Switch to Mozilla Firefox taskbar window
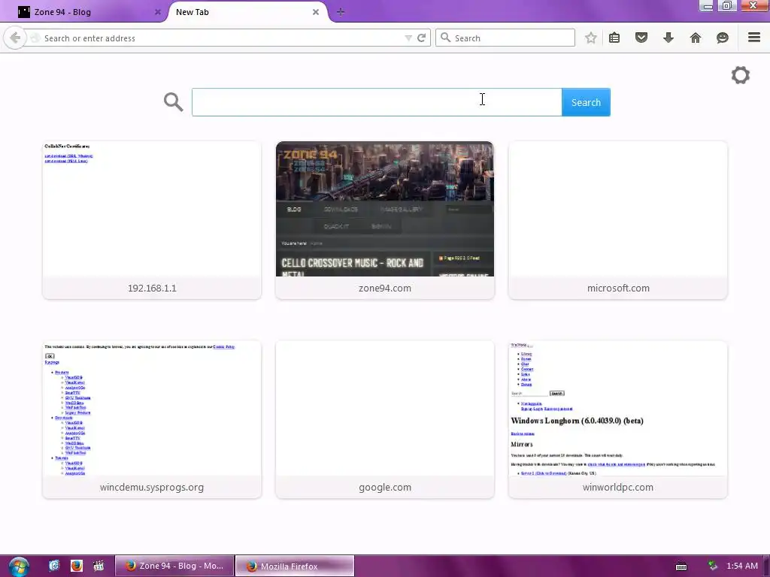Screen dimensions: 770x577 pos(295,566)
